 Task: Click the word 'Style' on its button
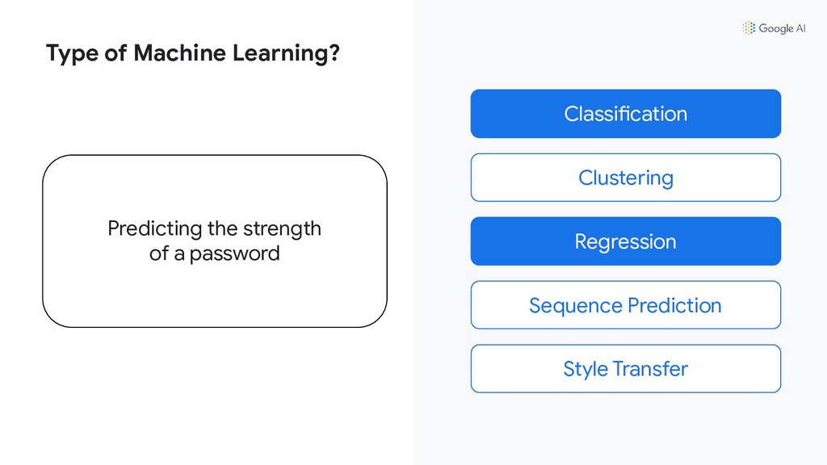coord(586,370)
